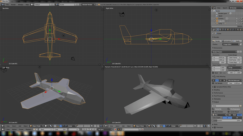243x136 pixels.
Task: Open the Help menu
Action: pyautogui.click(x=27, y=5)
